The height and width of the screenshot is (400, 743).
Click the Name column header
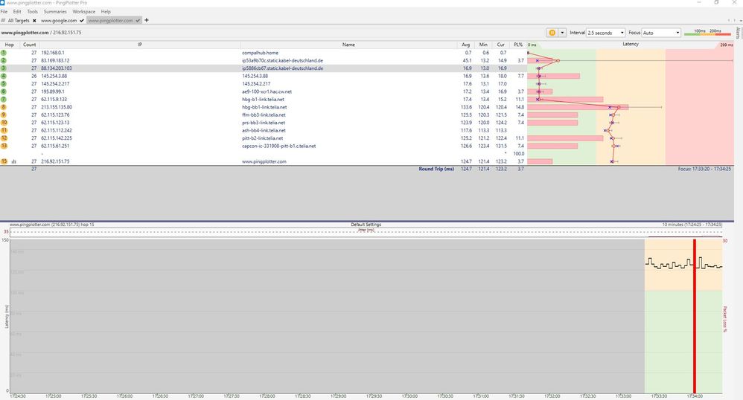tap(348, 45)
